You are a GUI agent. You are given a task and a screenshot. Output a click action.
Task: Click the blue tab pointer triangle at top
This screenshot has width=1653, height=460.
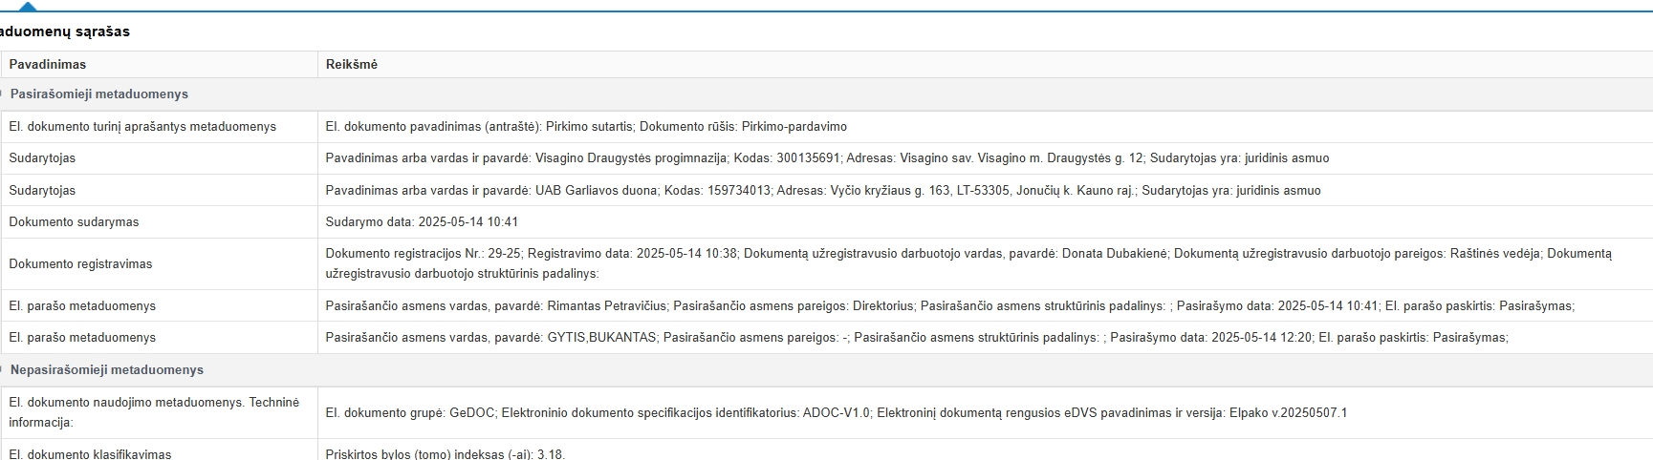pos(28,6)
